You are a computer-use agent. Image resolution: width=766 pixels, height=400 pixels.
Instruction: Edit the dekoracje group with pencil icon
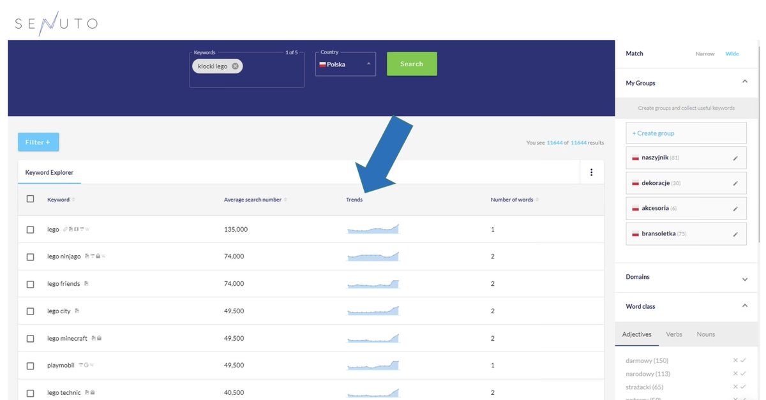(735, 183)
